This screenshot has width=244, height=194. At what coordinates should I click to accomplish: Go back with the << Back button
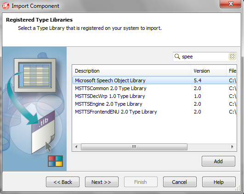pyautogui.click(x=62, y=182)
